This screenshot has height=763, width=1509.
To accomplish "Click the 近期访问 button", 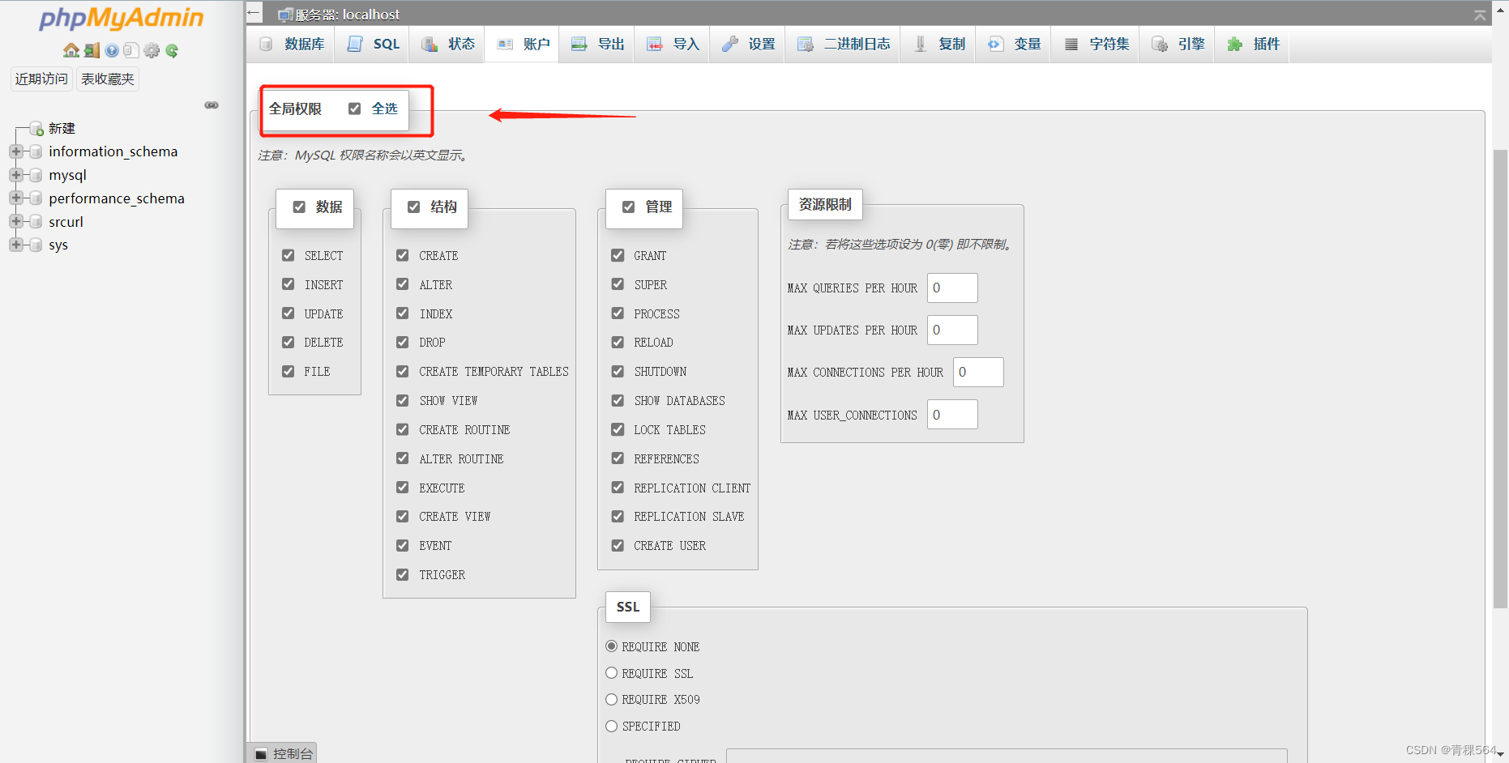I will pyautogui.click(x=41, y=79).
